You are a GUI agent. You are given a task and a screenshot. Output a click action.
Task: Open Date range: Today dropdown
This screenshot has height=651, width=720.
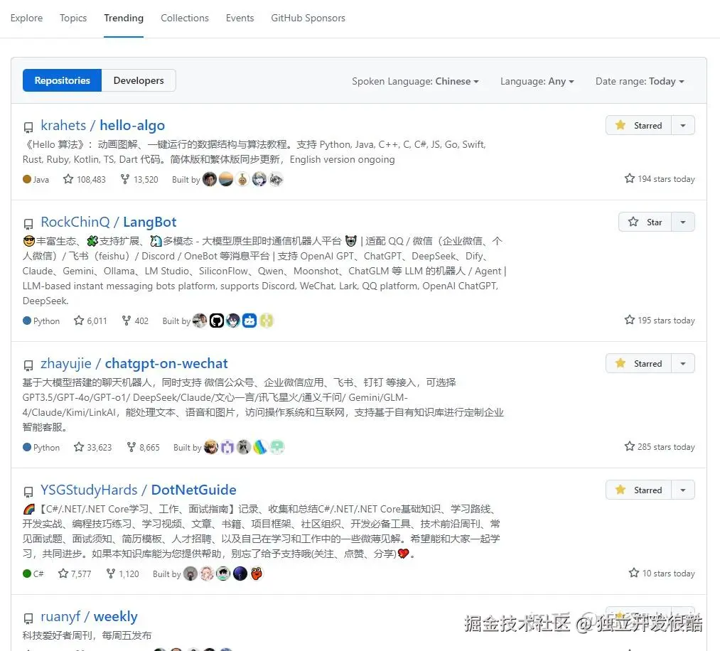click(x=640, y=81)
